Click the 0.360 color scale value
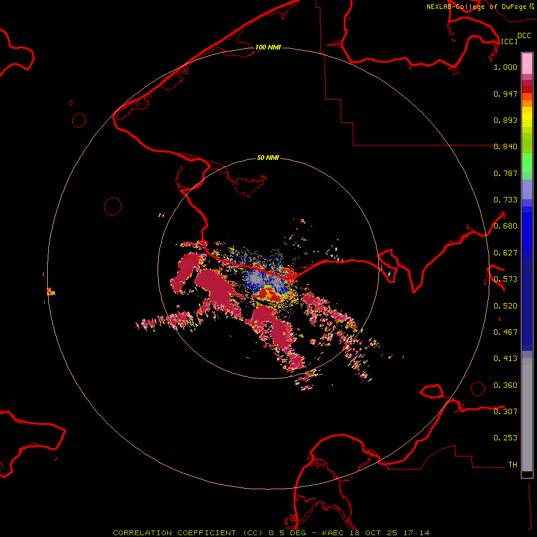Viewport: 537px width, 537px height. [x=505, y=385]
